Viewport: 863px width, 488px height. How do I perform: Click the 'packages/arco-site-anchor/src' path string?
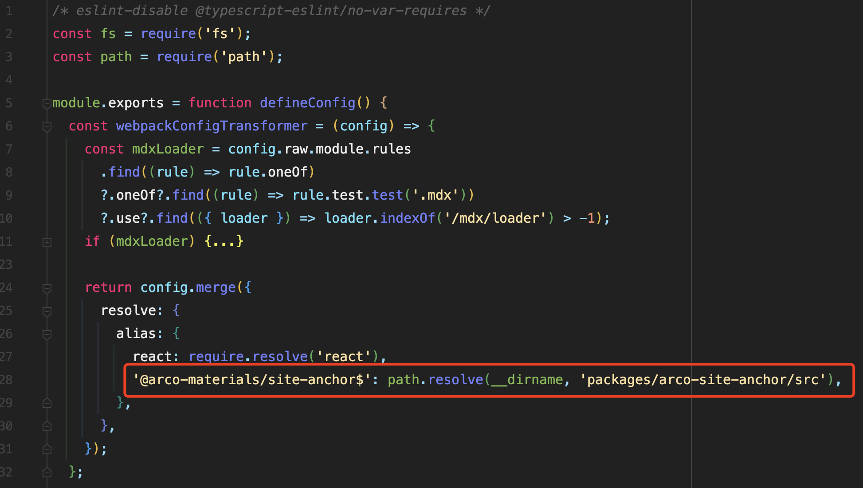pyautogui.click(x=703, y=380)
